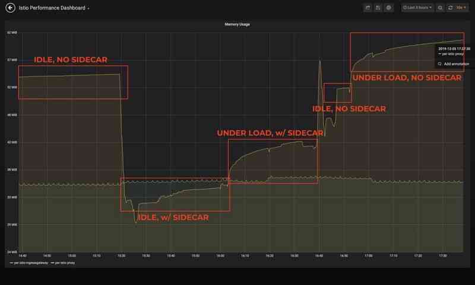The image size is (475, 285).
Task: Click the timestamp in the graph tooltip
Action: pyautogui.click(x=454, y=49)
